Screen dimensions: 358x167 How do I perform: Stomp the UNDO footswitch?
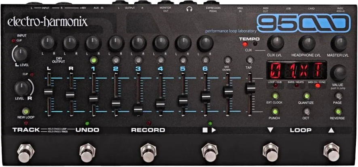click(87, 152)
